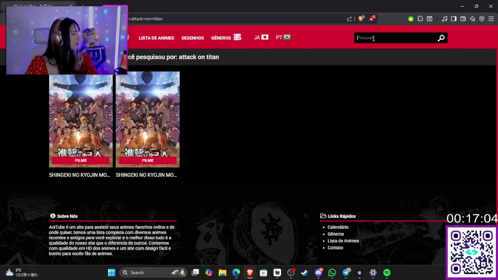Screen dimensions: 498x280
Task: Open the weather widget showing 2°C
Action: [x=22, y=272]
